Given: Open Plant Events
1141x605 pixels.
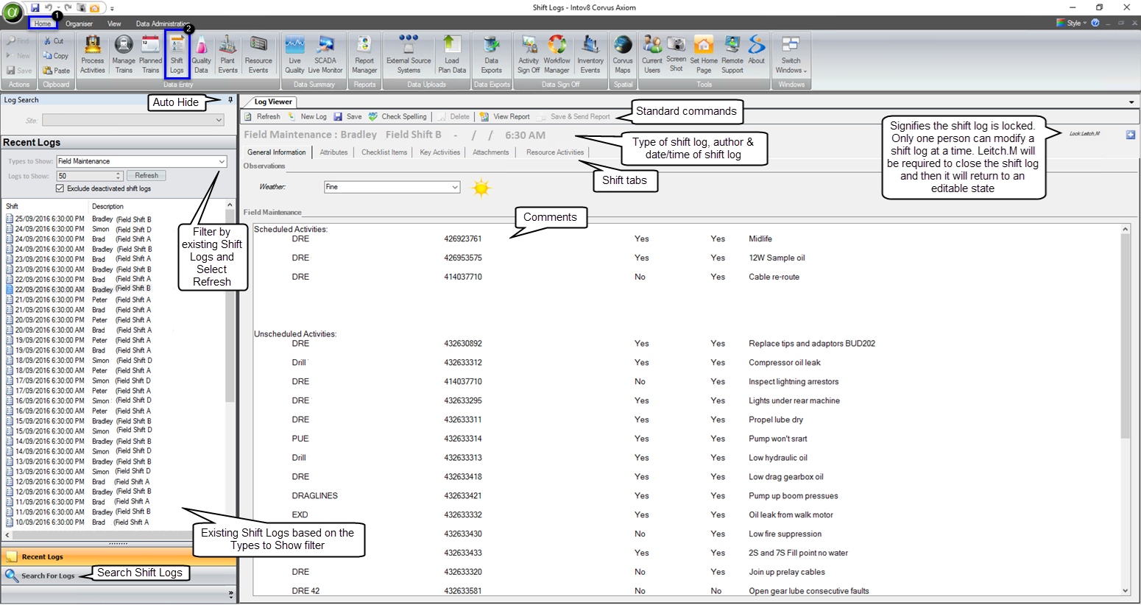Looking at the screenshot, I should coord(228,54).
